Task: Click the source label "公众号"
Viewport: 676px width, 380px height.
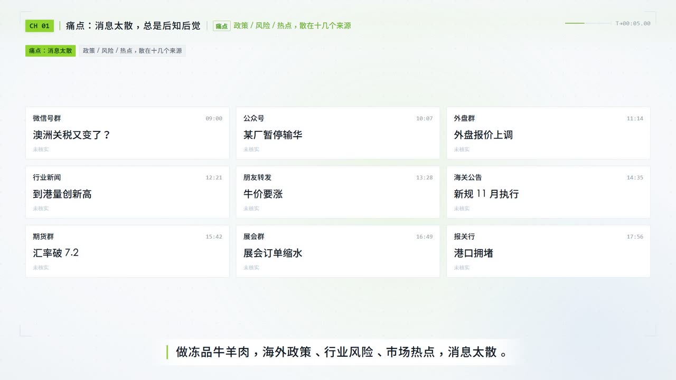Action: [x=253, y=118]
